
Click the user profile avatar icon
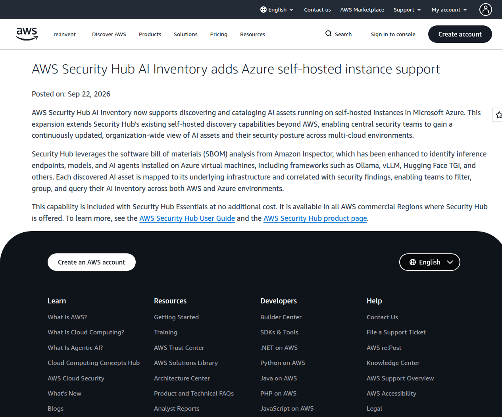tap(486, 10)
